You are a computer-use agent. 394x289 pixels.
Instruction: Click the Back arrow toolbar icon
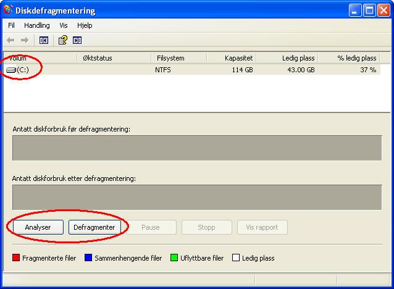click(10, 40)
